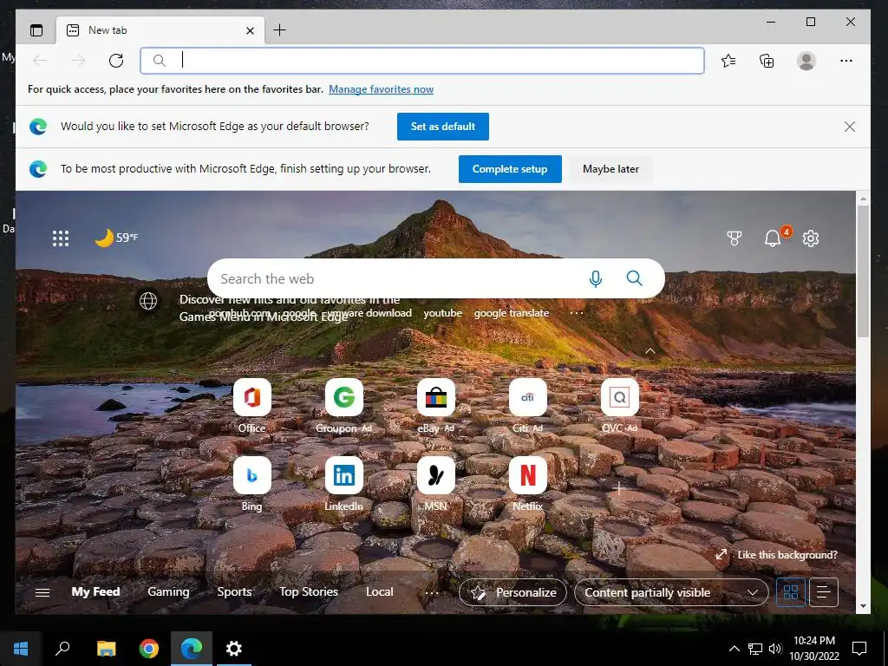Choose Maybe later for setup
This screenshot has height=666, width=888.
pos(610,169)
